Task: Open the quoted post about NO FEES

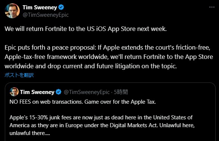Action: click(110, 112)
